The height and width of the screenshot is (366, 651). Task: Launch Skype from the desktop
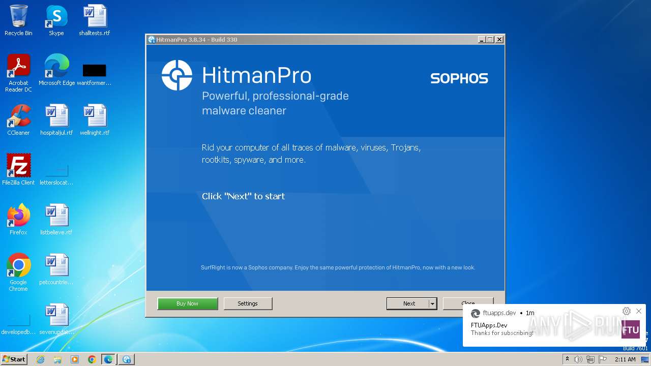point(56,20)
